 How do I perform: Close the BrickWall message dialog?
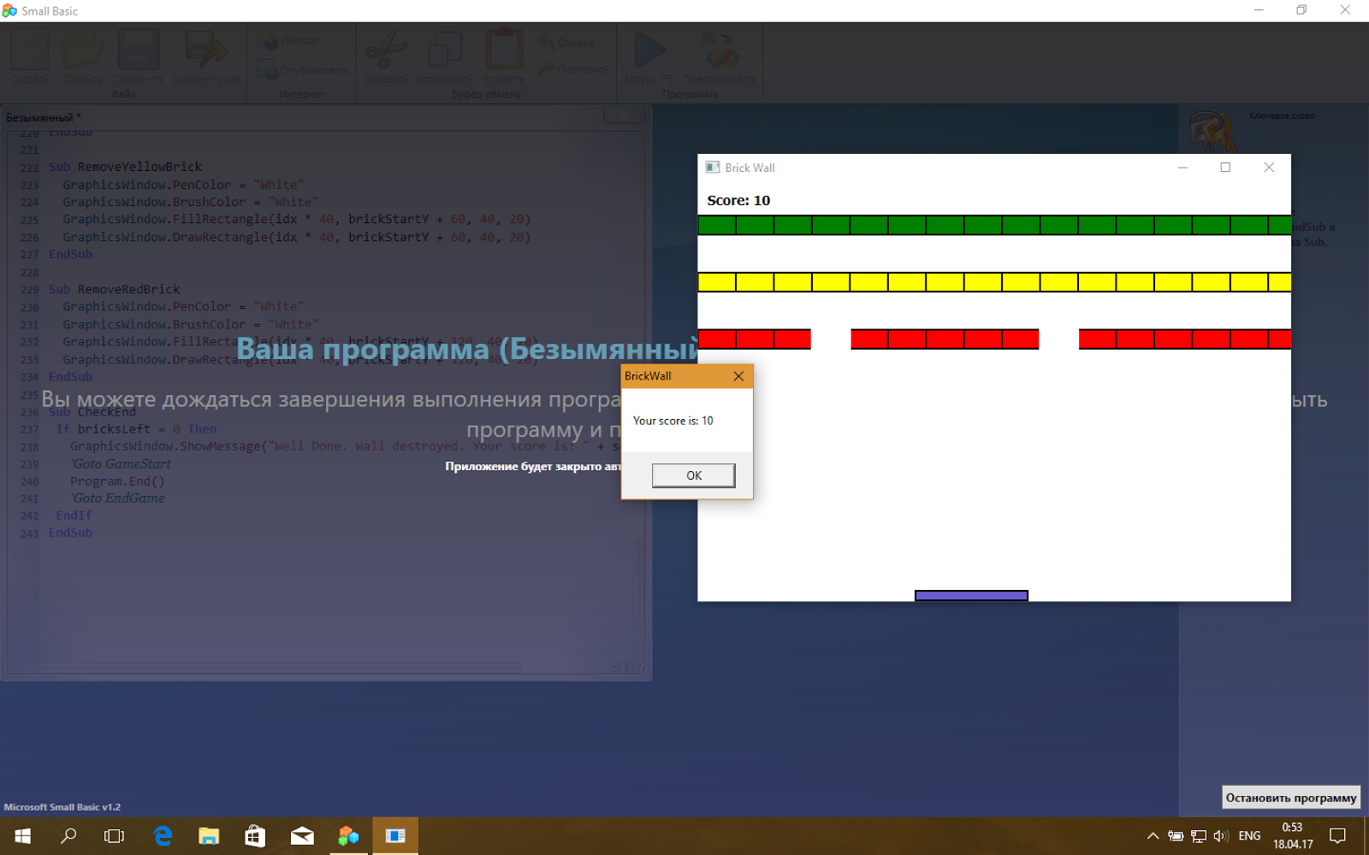click(738, 376)
